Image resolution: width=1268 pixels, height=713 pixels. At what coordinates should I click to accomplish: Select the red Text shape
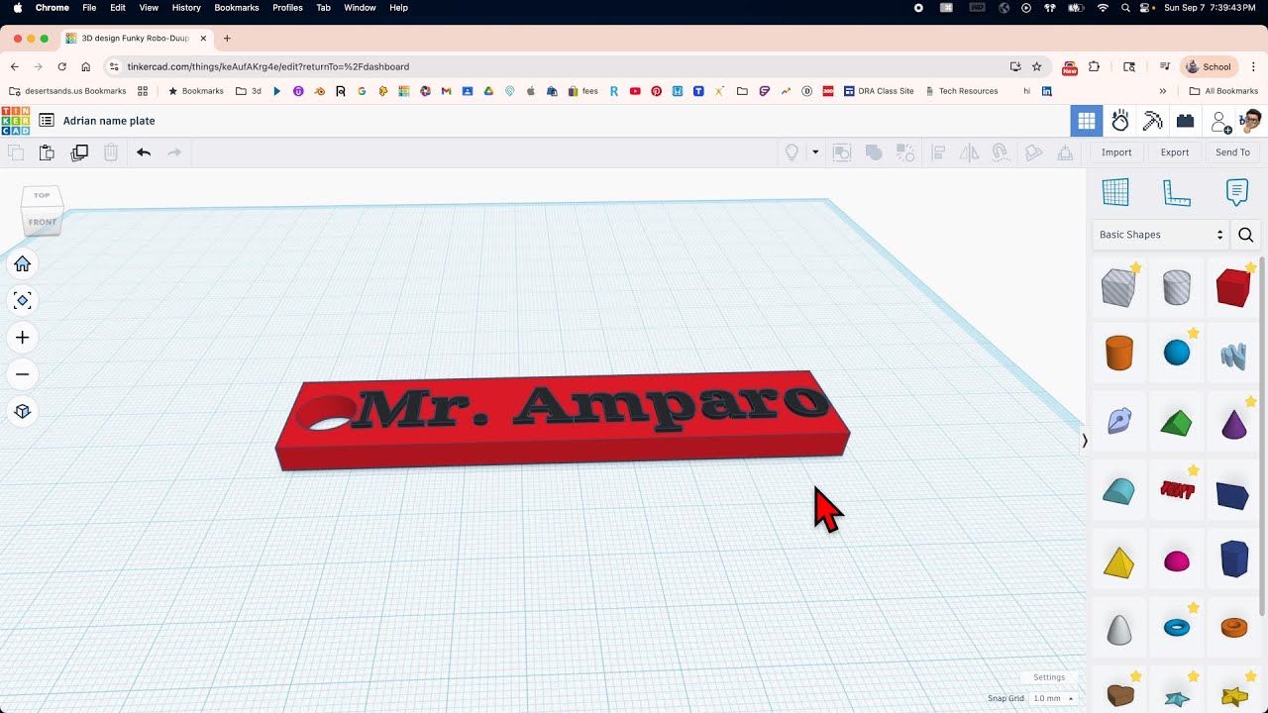click(1176, 490)
